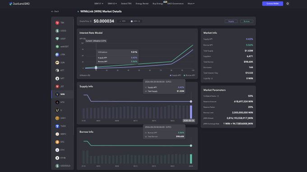Click the WINkLink (WIN) Market Details heading
This screenshot has height=172, width=307.
101,12
